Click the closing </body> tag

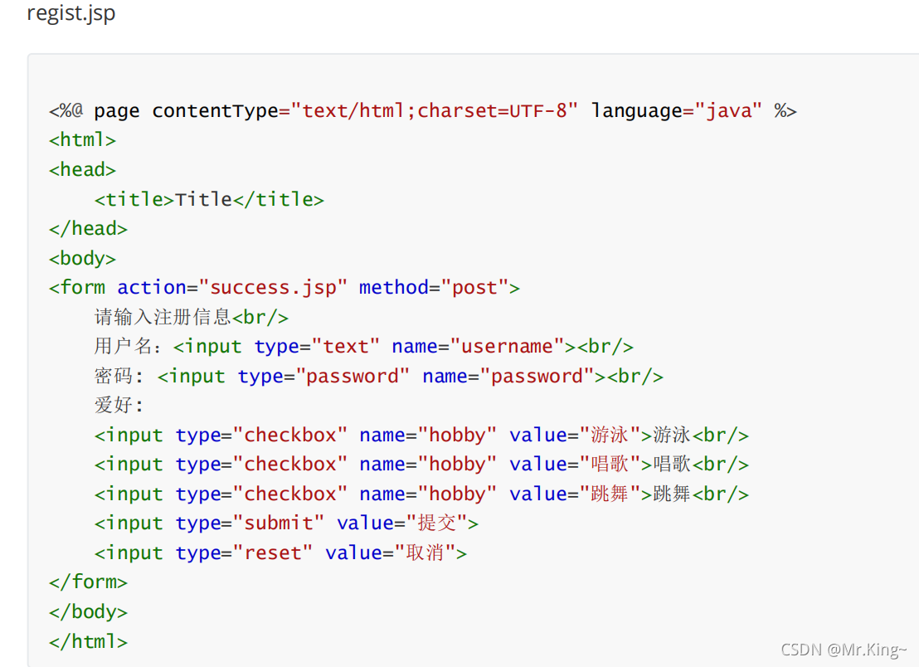click(x=88, y=612)
